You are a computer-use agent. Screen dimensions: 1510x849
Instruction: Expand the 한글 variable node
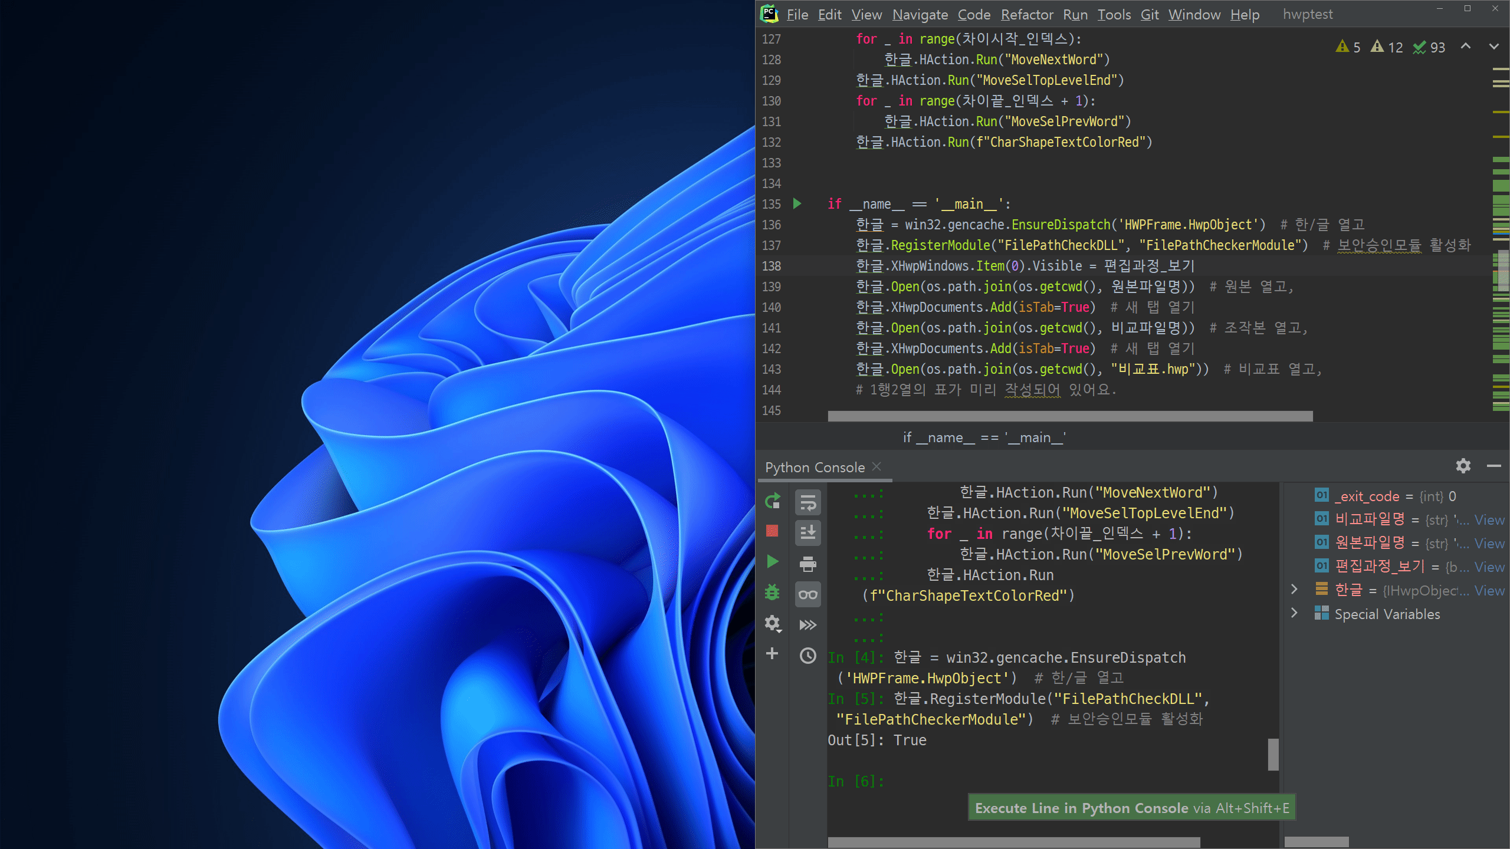click(1294, 590)
